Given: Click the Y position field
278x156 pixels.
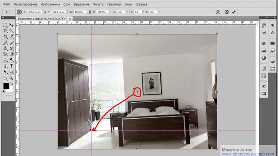Looking at the screenshot, I should (x=59, y=12).
